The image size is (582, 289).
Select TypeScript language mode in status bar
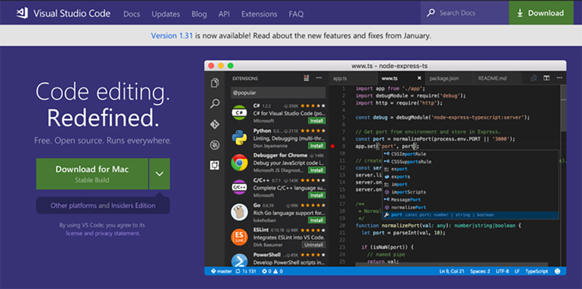536,271
